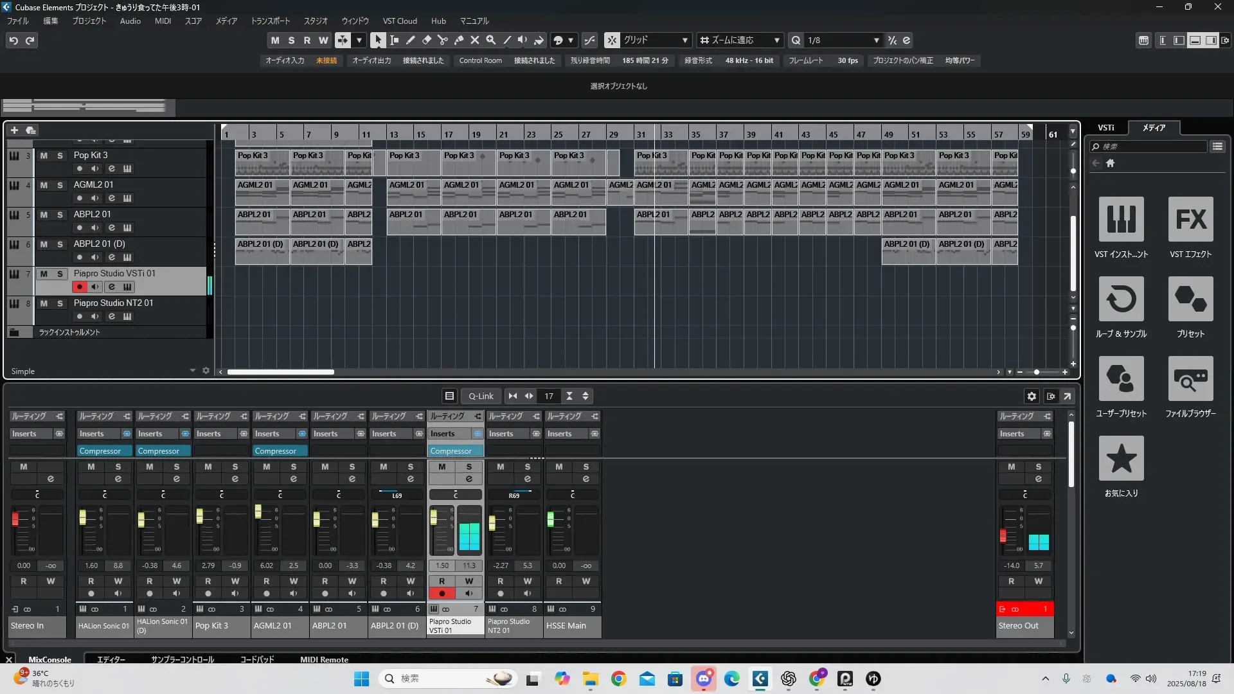Open MixConsole settings gear
The height and width of the screenshot is (694, 1234).
(x=1032, y=396)
